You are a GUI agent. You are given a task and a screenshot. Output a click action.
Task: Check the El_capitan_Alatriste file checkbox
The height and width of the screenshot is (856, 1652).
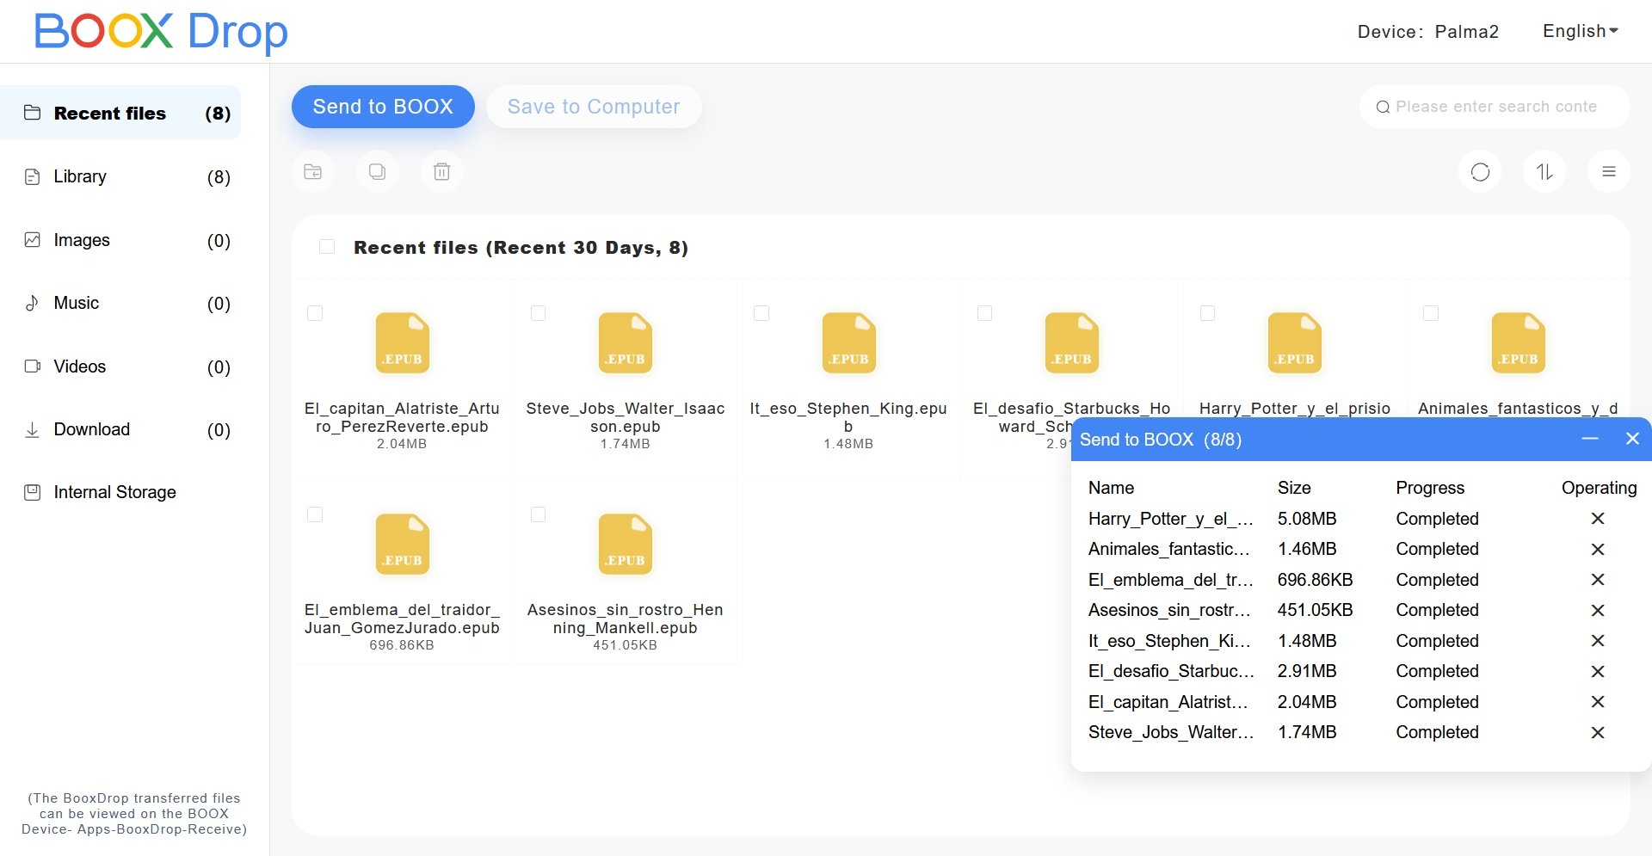click(315, 313)
